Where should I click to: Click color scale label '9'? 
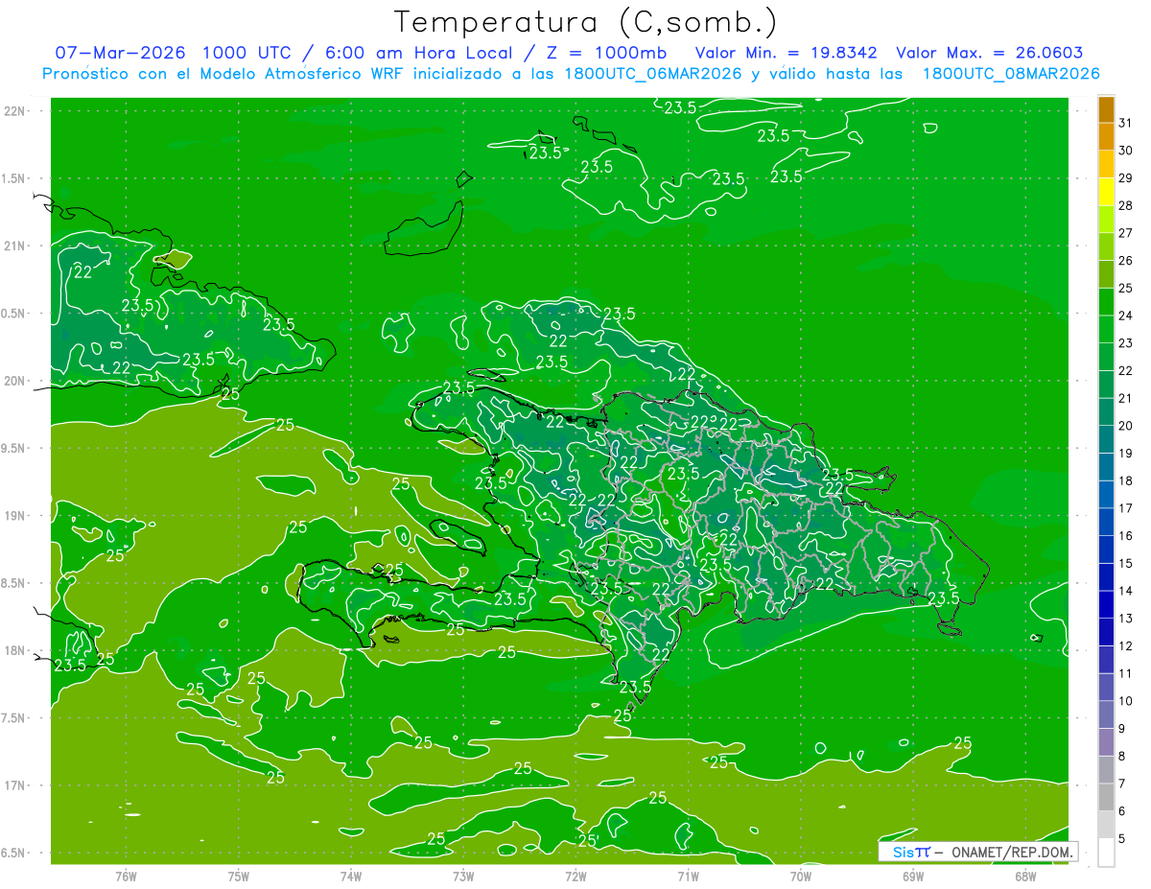point(1122,729)
